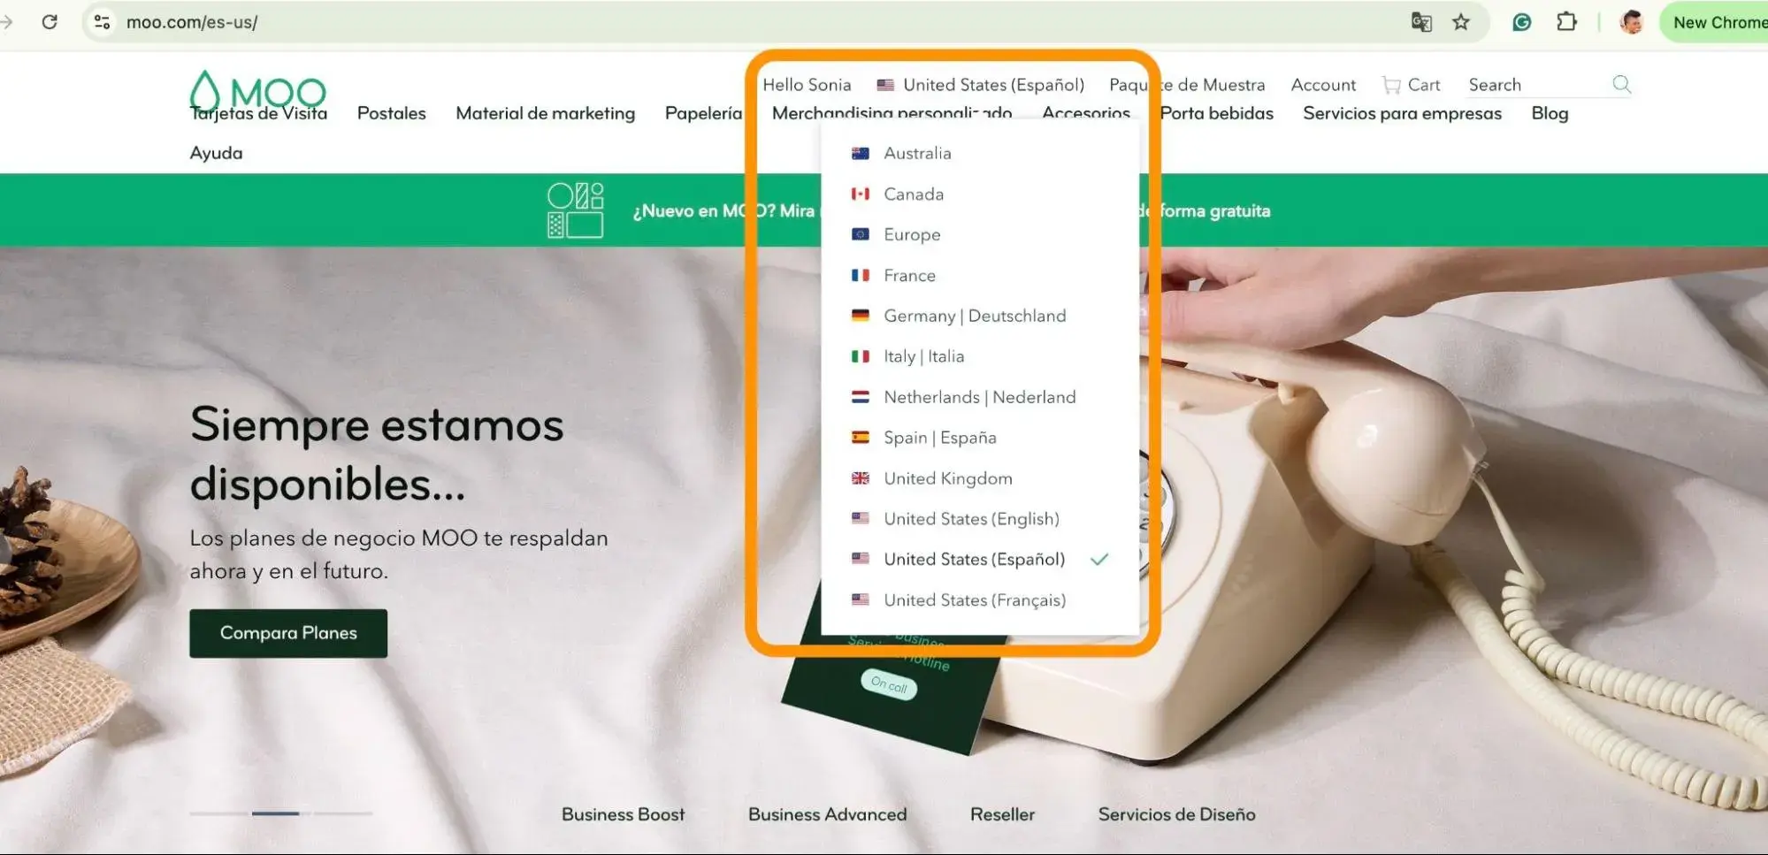Screen dimensions: 1768x855
Task: Open the Chrome extensions puzzle icon
Action: point(1566,22)
